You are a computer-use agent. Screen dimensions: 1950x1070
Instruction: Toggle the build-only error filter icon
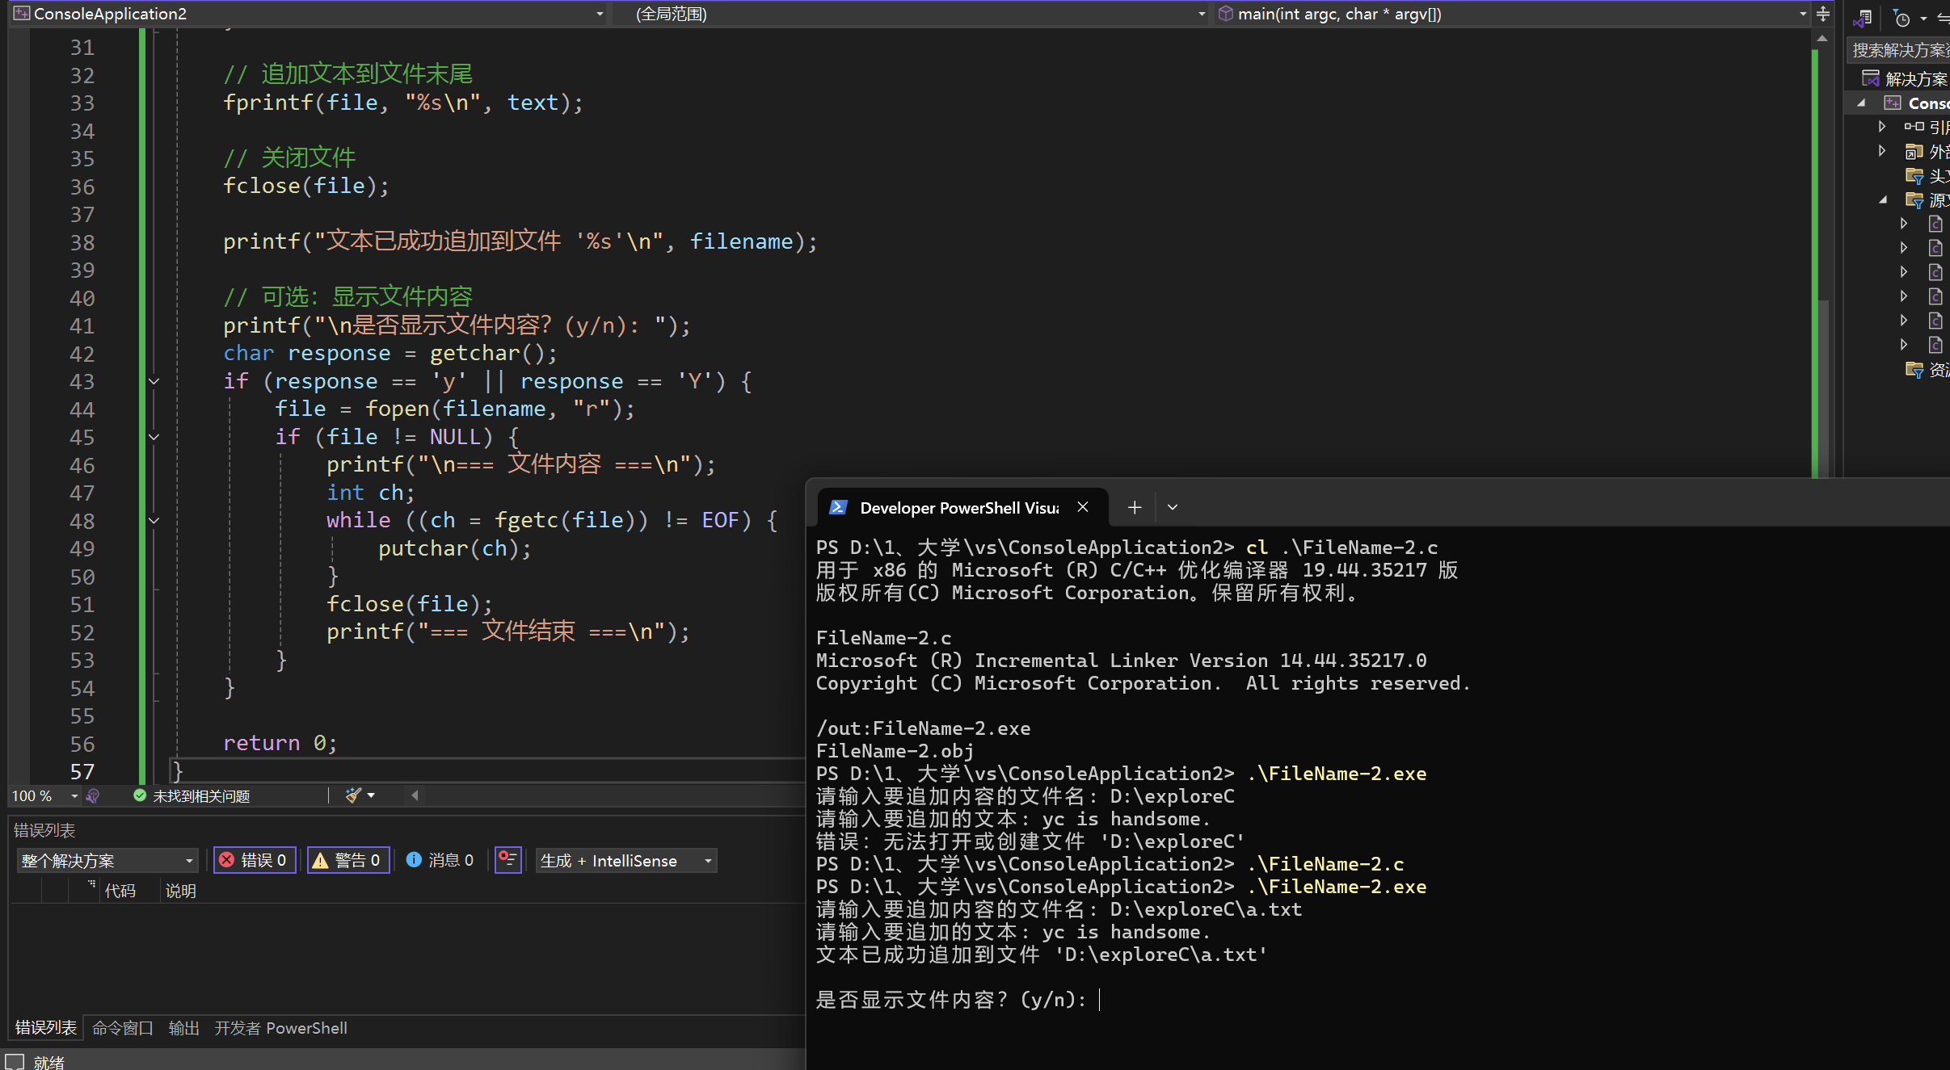click(x=508, y=860)
